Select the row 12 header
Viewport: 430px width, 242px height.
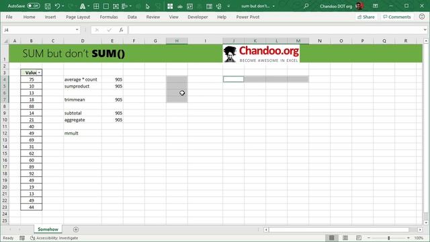coord(5,133)
